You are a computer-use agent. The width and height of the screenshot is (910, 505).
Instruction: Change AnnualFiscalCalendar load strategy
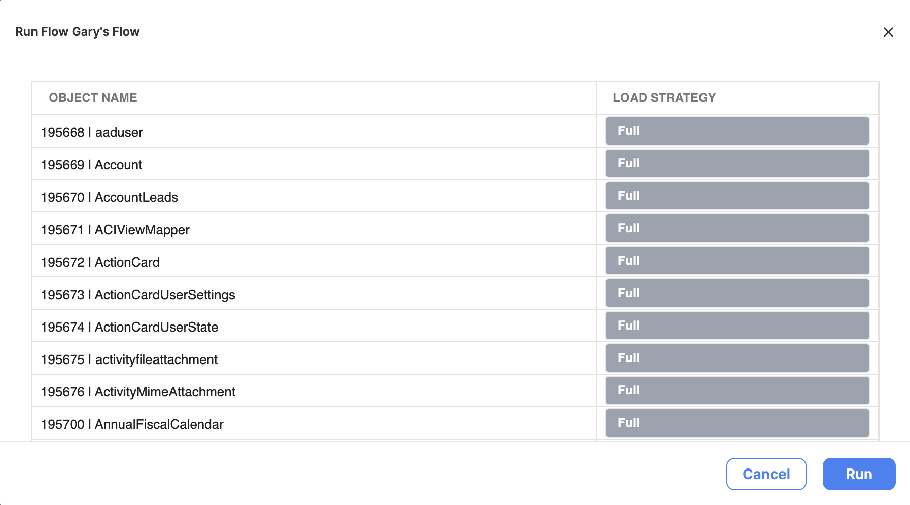coord(737,423)
